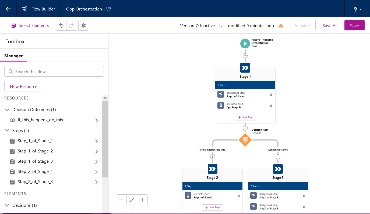Select the Interactive Step icon beside Opp Stage Set
The image size is (370, 214).
[220, 105]
